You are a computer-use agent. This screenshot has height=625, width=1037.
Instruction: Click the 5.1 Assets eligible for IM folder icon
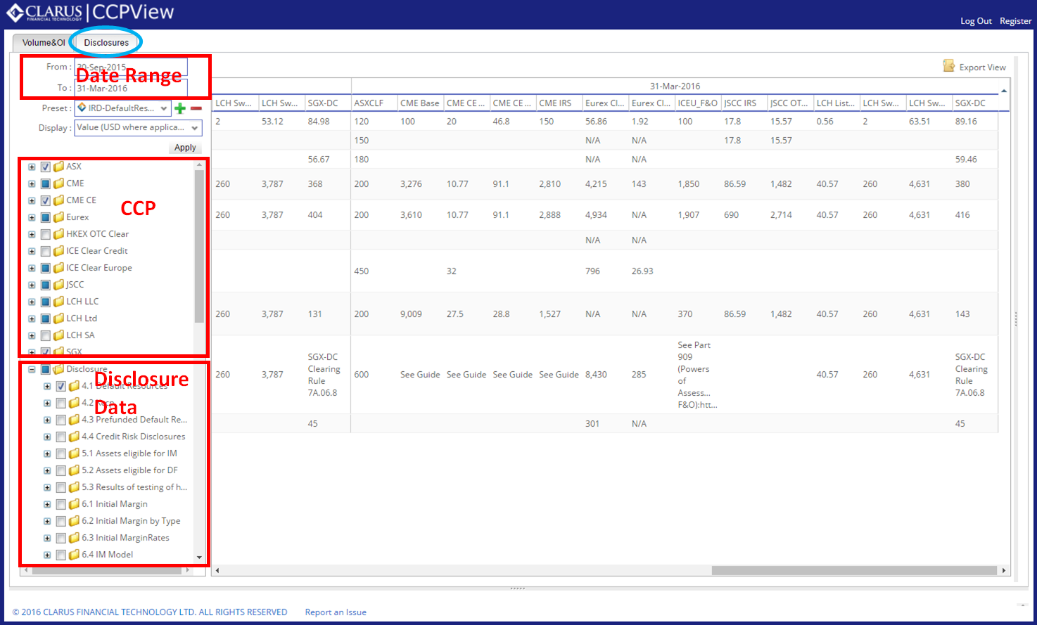click(x=74, y=453)
